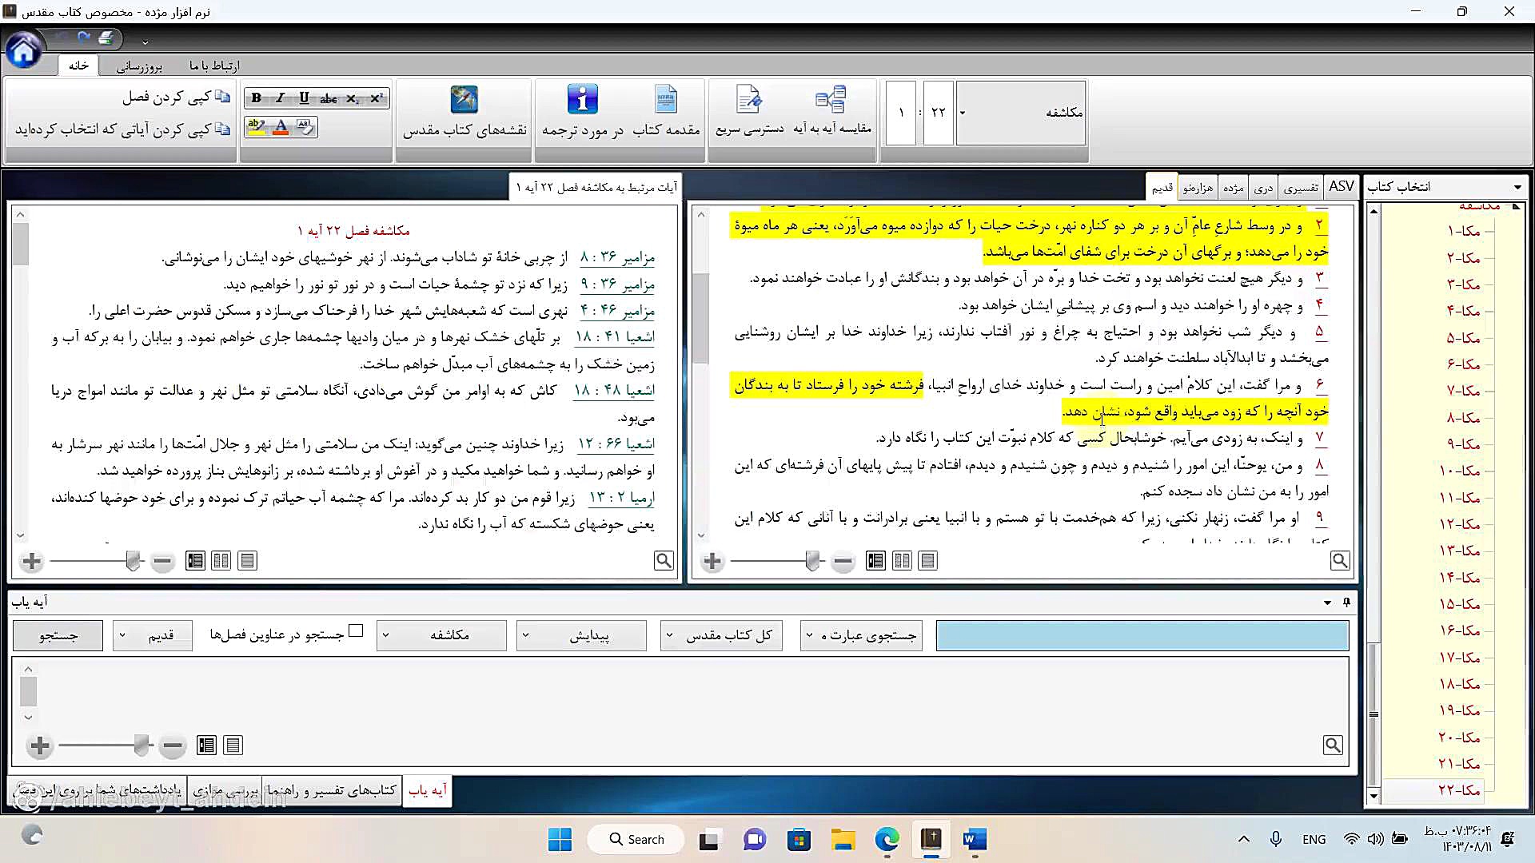
Task: Pin the verse finder panel
Action: click(x=1346, y=603)
